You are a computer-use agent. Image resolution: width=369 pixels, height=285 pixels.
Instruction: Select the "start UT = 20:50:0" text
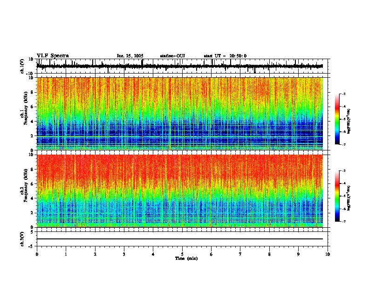225,56
